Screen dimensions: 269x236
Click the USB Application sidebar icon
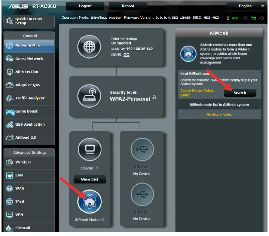pos(10,125)
